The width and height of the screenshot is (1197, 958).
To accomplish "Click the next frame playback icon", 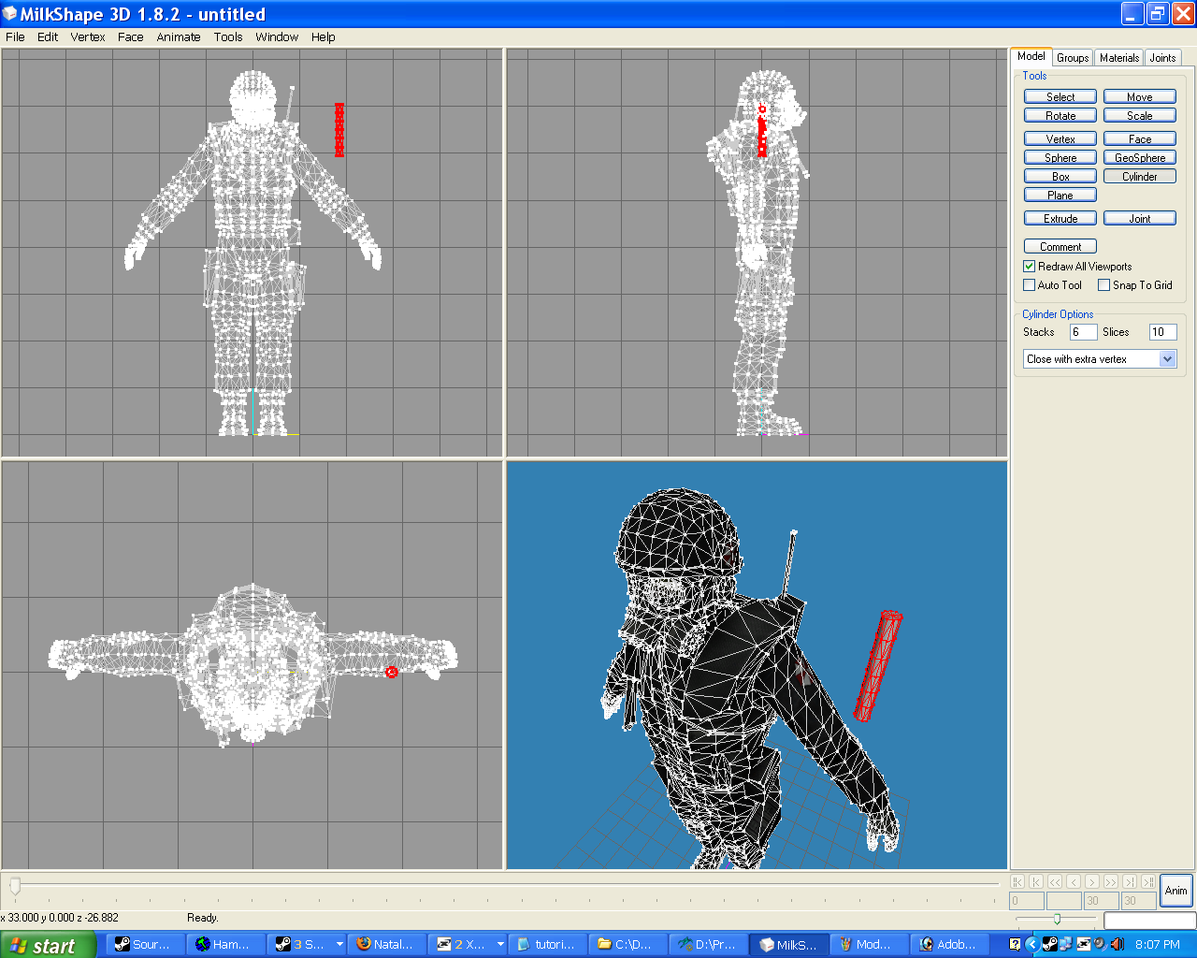I will pyautogui.click(x=1092, y=882).
